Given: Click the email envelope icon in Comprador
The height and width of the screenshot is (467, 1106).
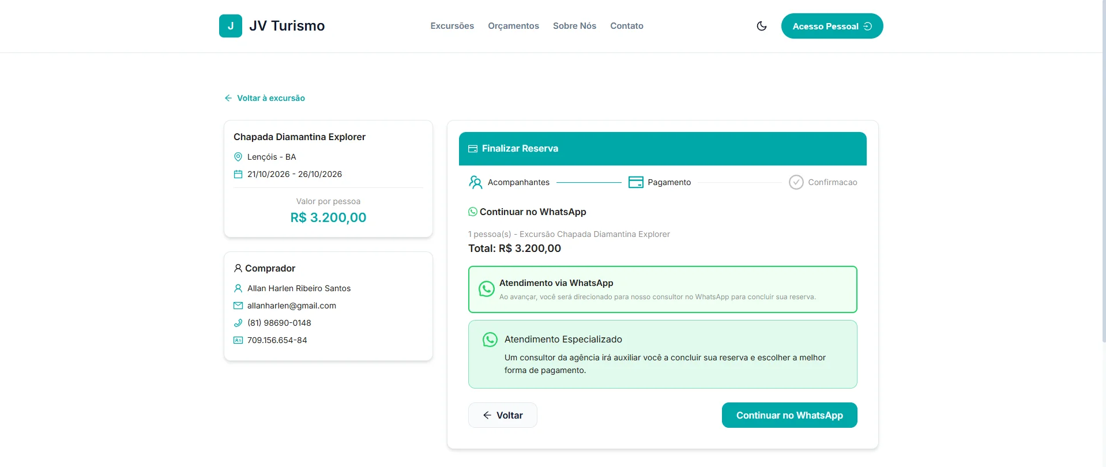Looking at the screenshot, I should click(x=238, y=306).
